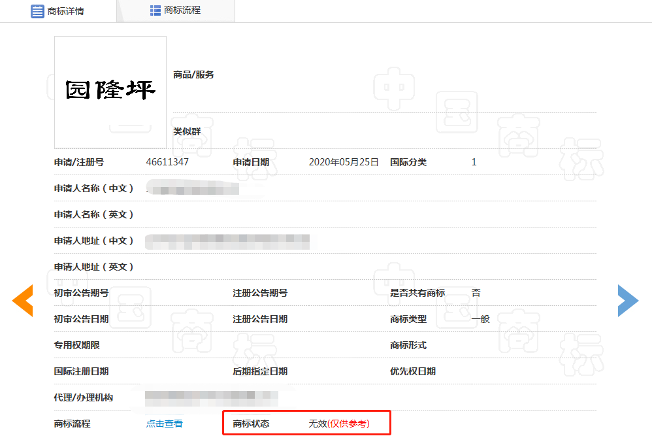Click the 商标状态 label
The width and height of the screenshot is (652, 436).
point(251,424)
